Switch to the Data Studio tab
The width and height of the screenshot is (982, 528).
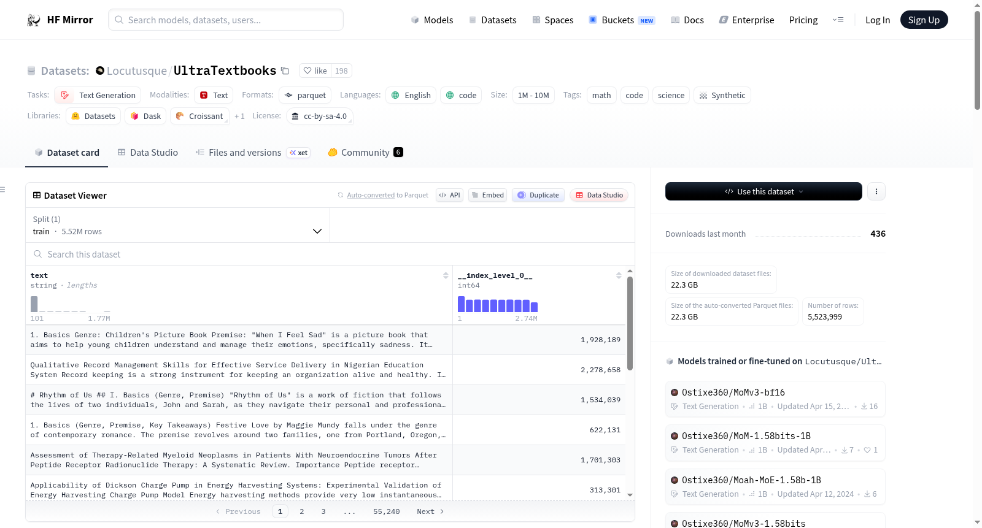147,153
